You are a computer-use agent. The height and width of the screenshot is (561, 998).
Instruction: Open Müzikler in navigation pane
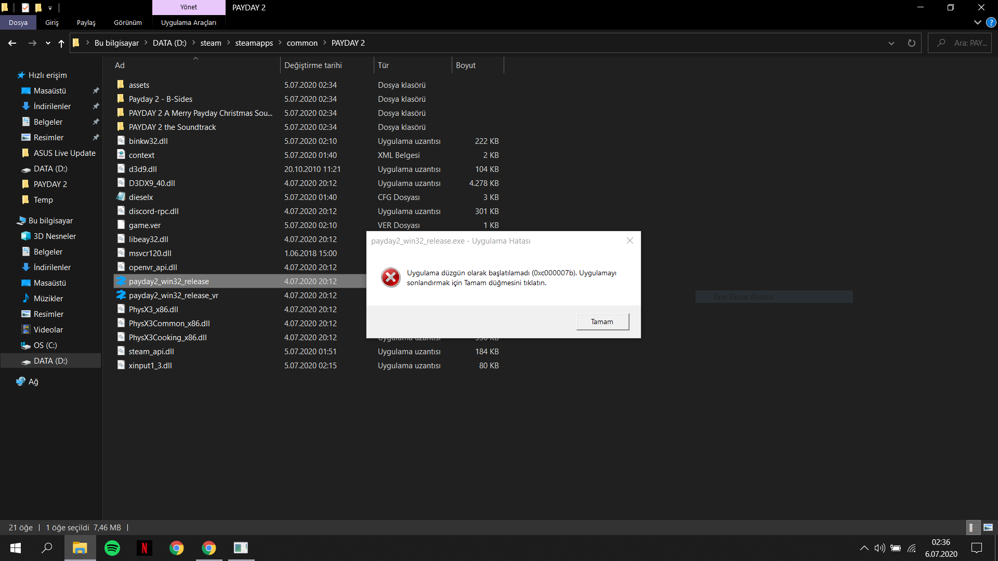48,299
